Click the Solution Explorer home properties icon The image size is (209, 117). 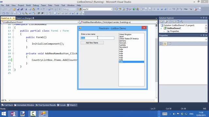click(x=162, y=22)
